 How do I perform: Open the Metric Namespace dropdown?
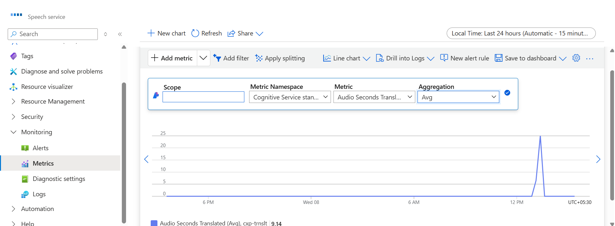point(290,97)
